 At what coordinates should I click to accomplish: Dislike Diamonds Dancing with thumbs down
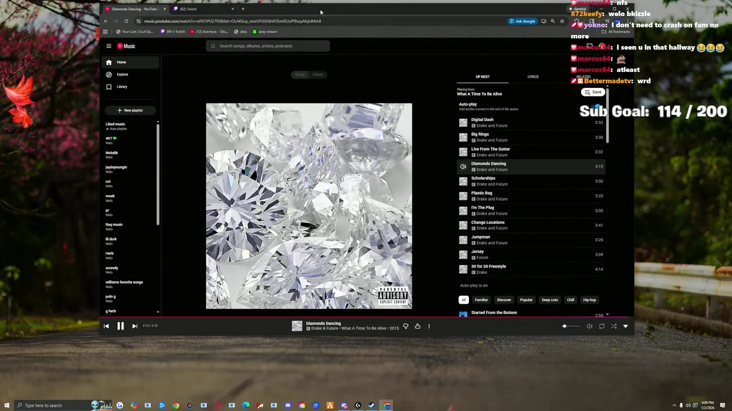pos(406,327)
